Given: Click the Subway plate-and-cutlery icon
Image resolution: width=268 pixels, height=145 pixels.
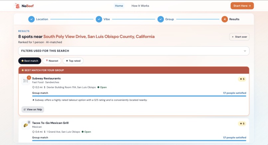Looking at the screenshot, I should 26,81.
